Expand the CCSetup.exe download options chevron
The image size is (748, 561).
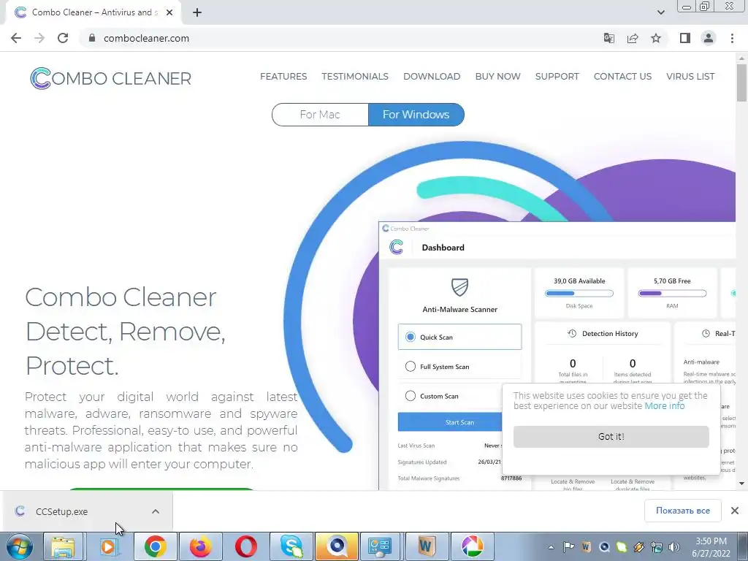(x=156, y=511)
